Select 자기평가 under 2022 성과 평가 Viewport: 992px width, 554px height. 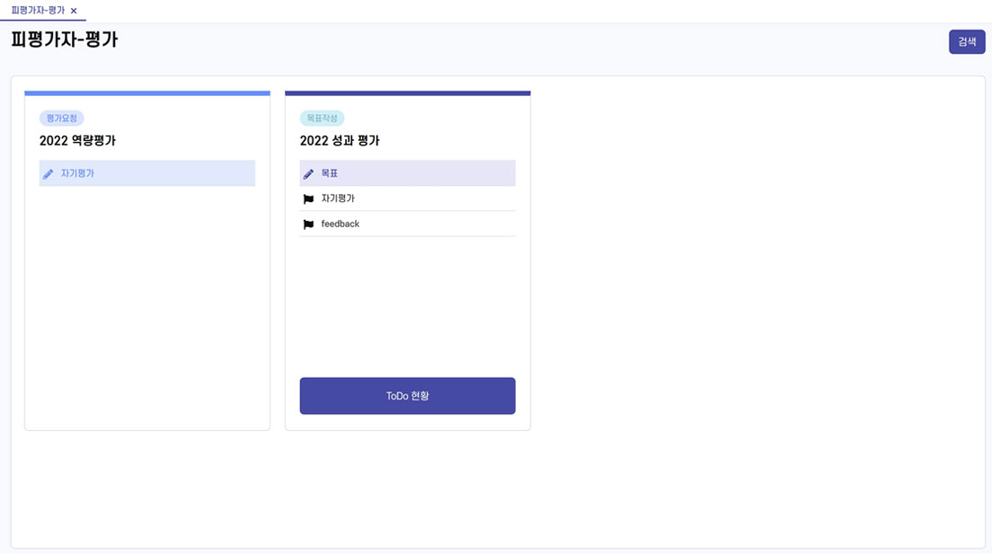[x=407, y=198]
